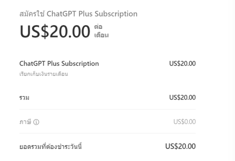Image resolution: width=235 pixels, height=161 pixels.
Task: Click the large US$20.00 monthly price
Action: tap(55, 31)
